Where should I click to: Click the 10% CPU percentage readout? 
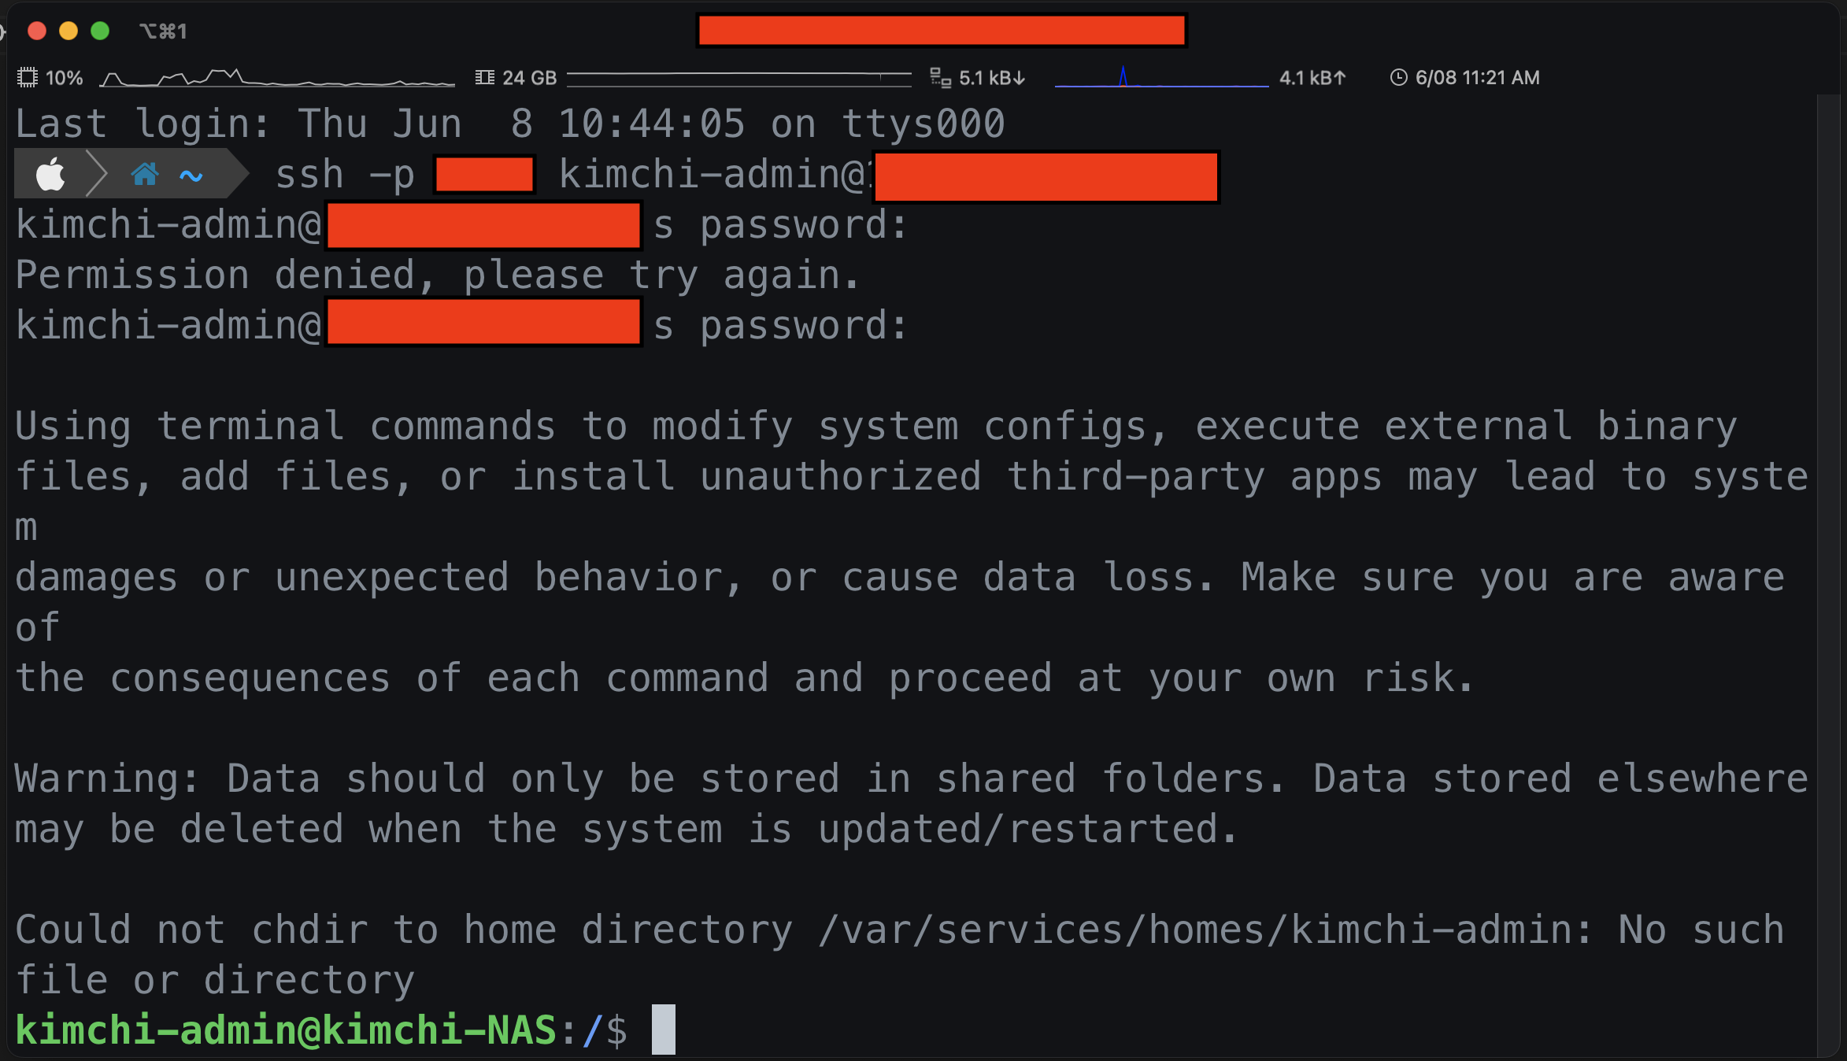pos(64,78)
